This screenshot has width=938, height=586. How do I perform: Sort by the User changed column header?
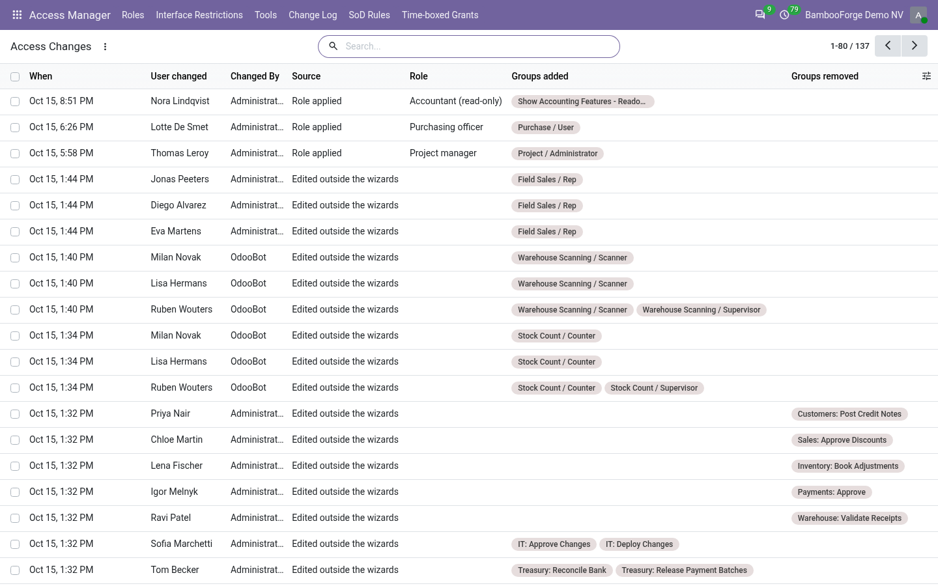click(178, 76)
